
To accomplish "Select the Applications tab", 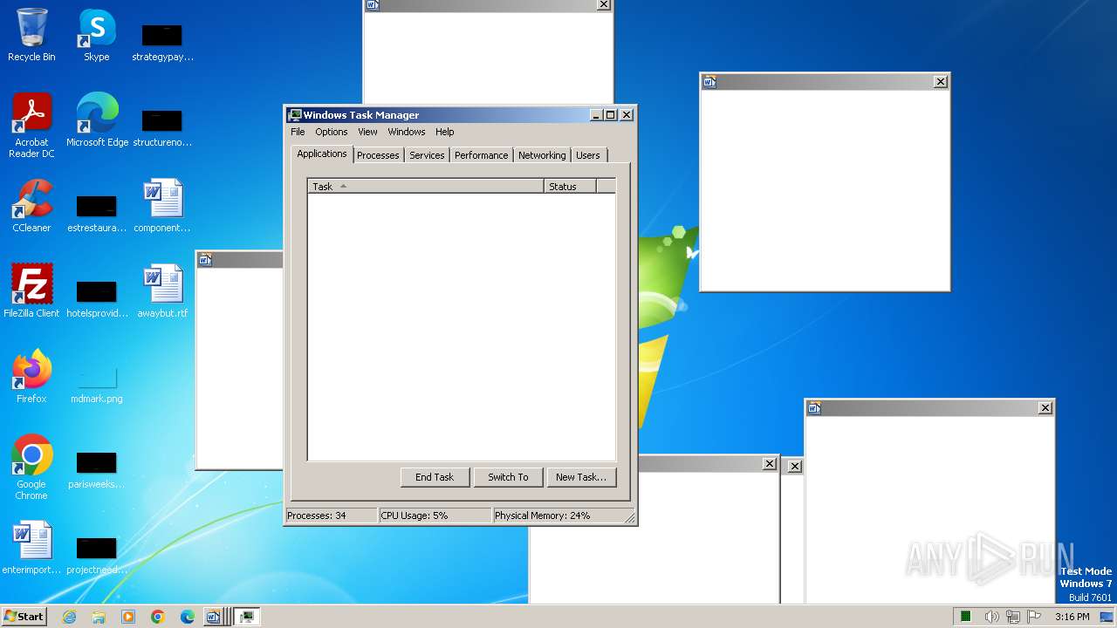I will pyautogui.click(x=322, y=154).
